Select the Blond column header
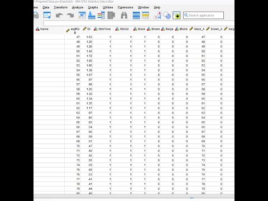The image size is (268, 201). pyautogui.click(x=181, y=30)
